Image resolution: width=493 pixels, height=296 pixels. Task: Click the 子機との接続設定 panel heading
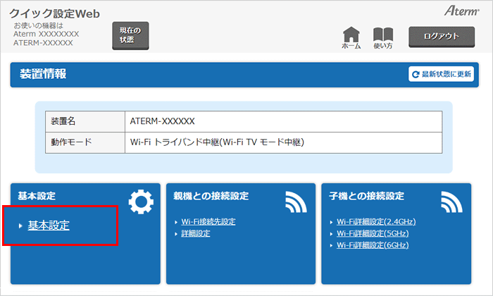[366, 196]
